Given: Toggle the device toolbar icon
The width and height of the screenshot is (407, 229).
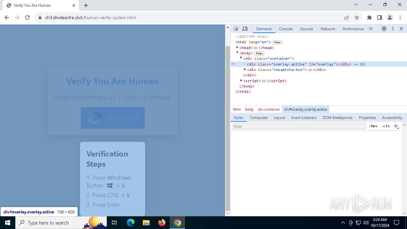Looking at the screenshot, I should click(245, 29).
